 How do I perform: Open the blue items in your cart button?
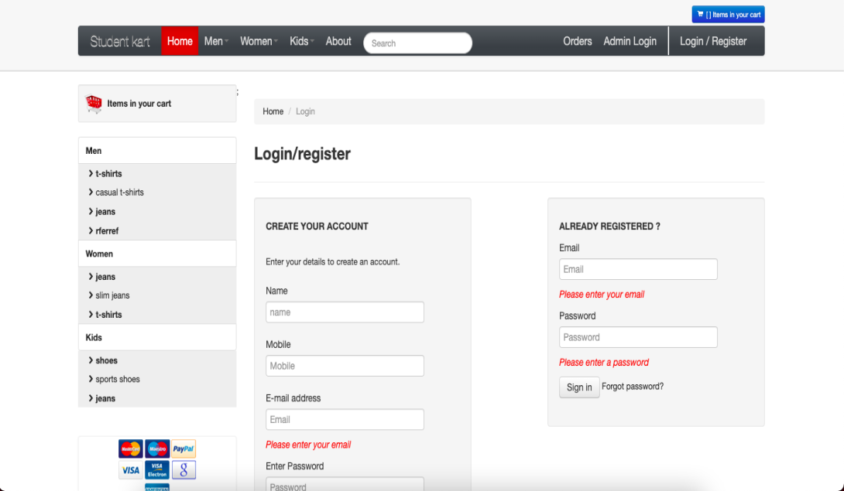[728, 15]
